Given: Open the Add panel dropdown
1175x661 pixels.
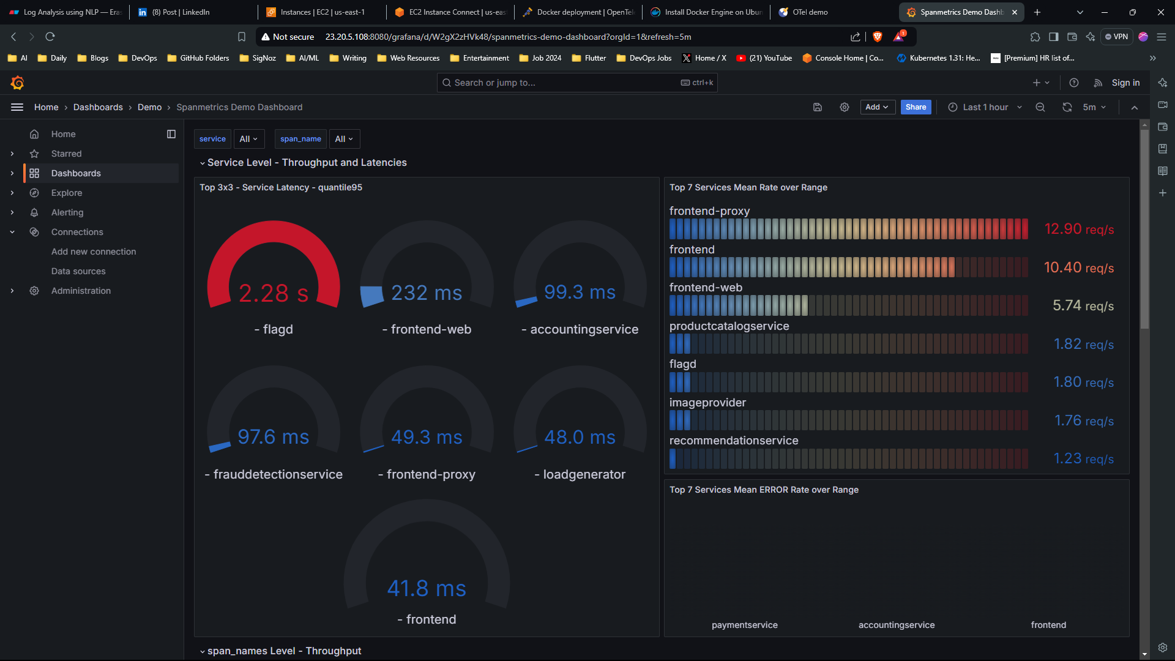Looking at the screenshot, I should [x=877, y=107].
